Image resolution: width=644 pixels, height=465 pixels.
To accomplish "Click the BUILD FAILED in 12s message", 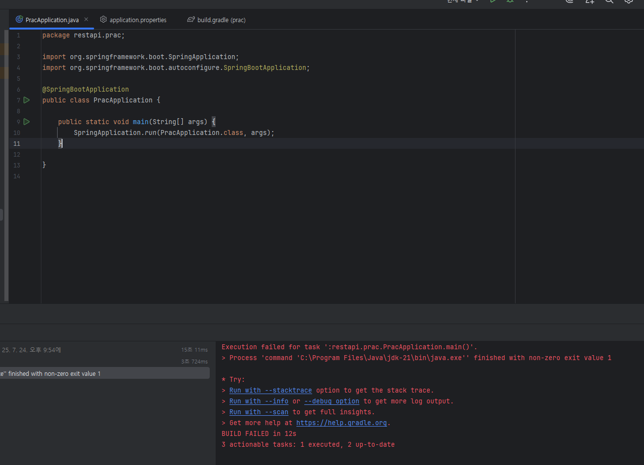I will coord(259,433).
